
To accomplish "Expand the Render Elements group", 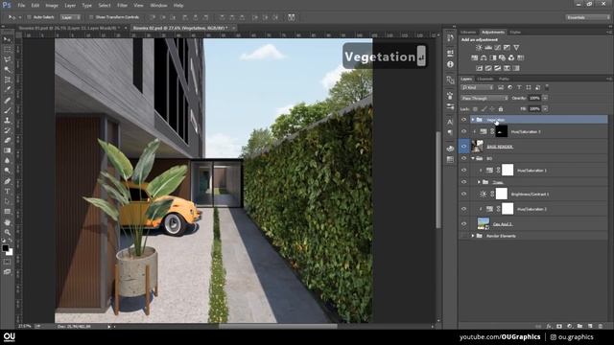I will (473, 236).
